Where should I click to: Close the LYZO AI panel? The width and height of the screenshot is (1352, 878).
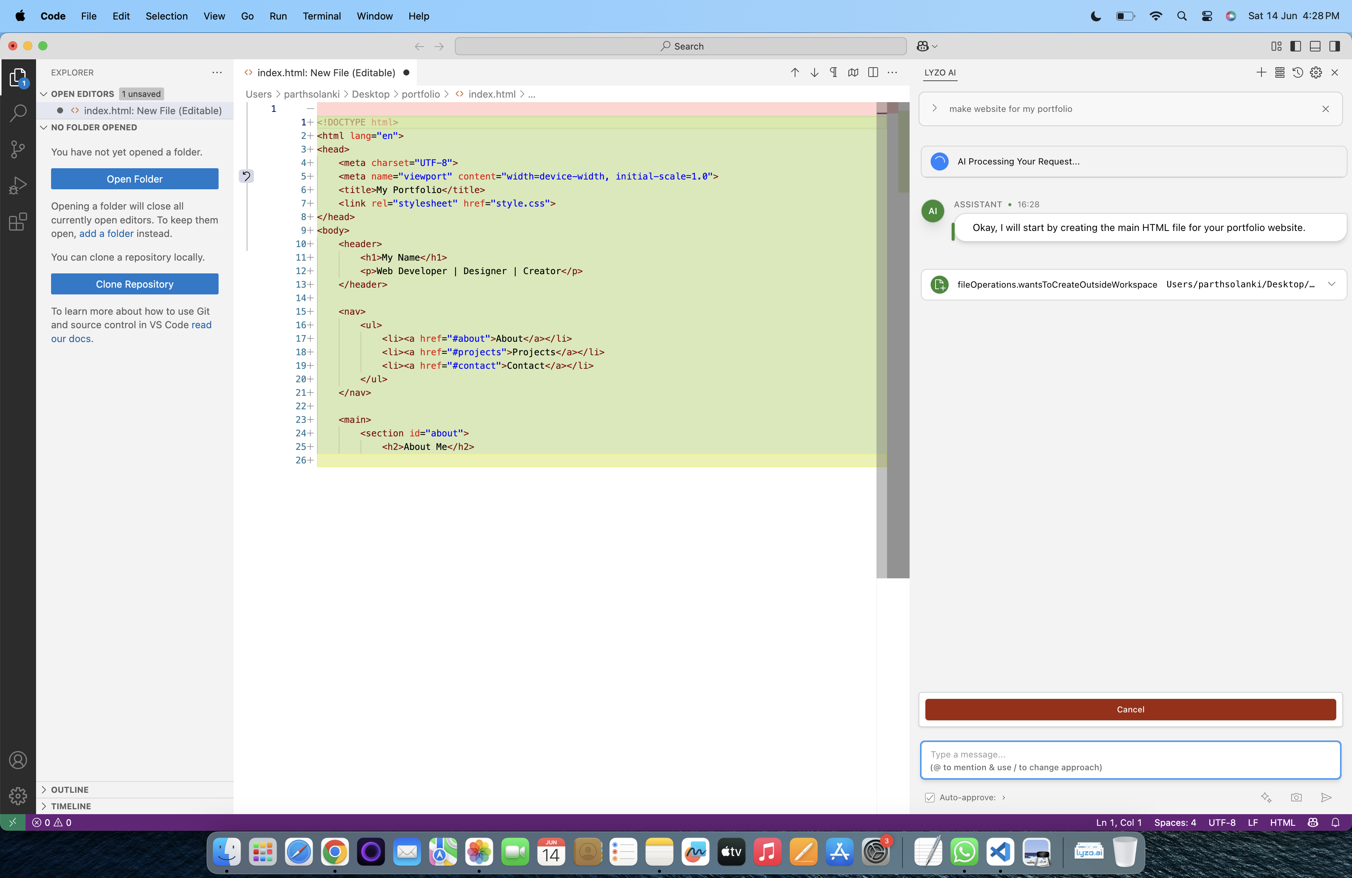click(x=1335, y=73)
